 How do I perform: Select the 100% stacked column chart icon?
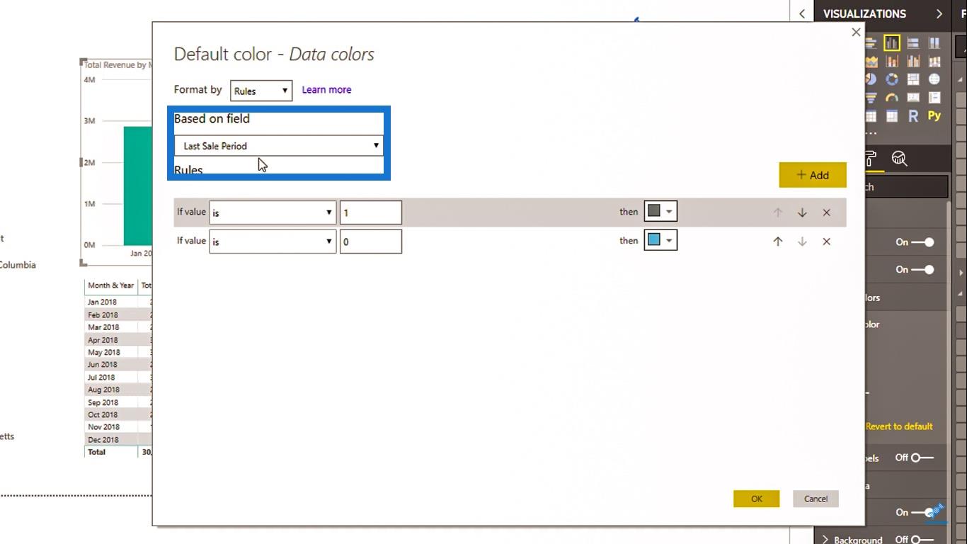(x=934, y=42)
